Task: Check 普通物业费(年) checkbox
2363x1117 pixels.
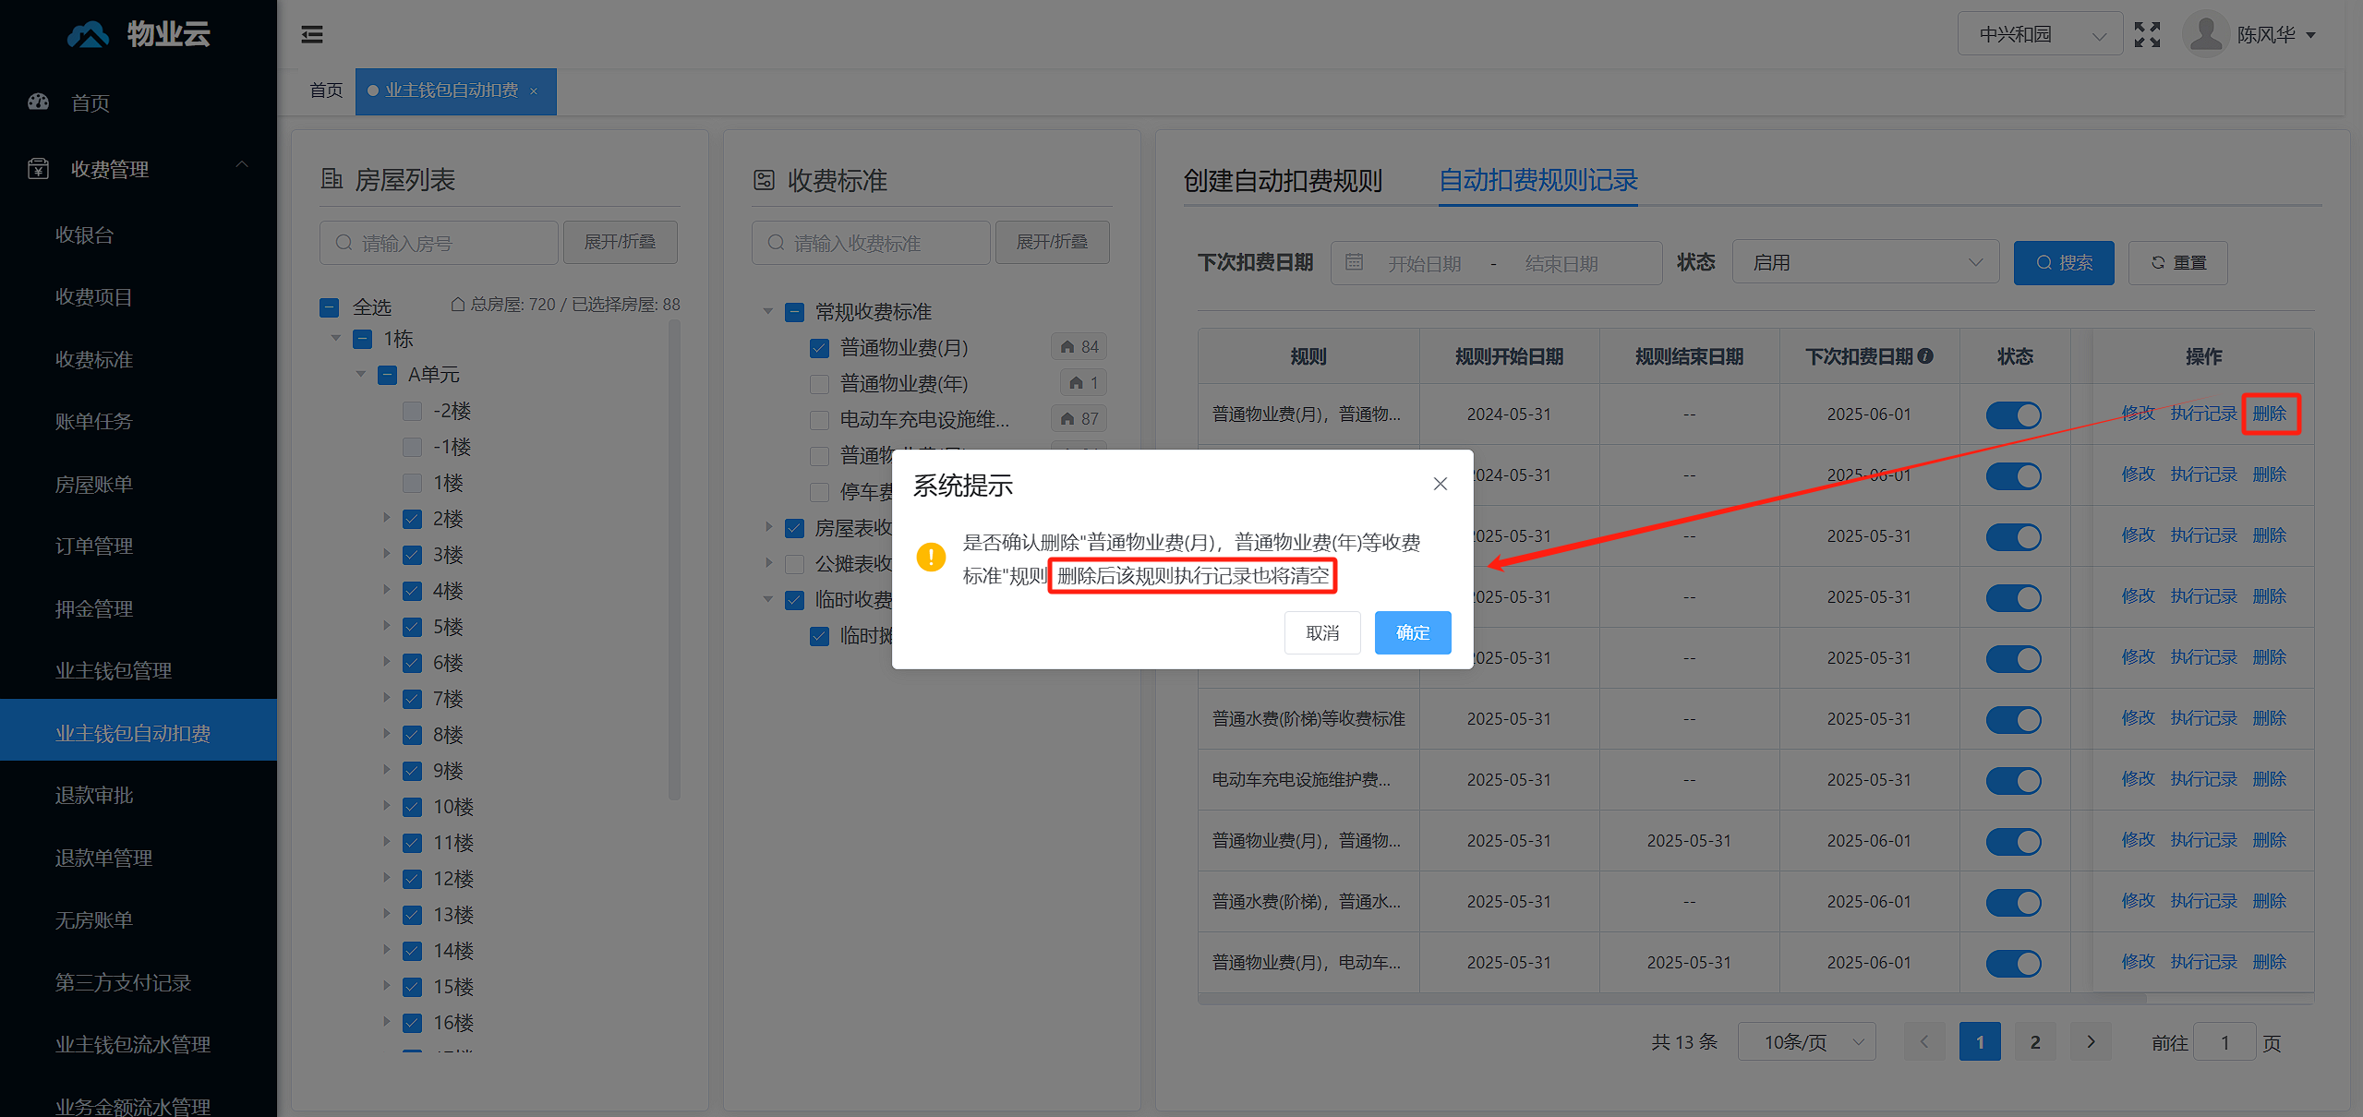Action: pos(819,384)
